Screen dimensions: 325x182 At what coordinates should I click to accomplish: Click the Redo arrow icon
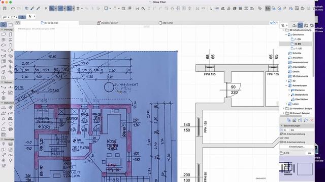pyautogui.click(x=19, y=9)
